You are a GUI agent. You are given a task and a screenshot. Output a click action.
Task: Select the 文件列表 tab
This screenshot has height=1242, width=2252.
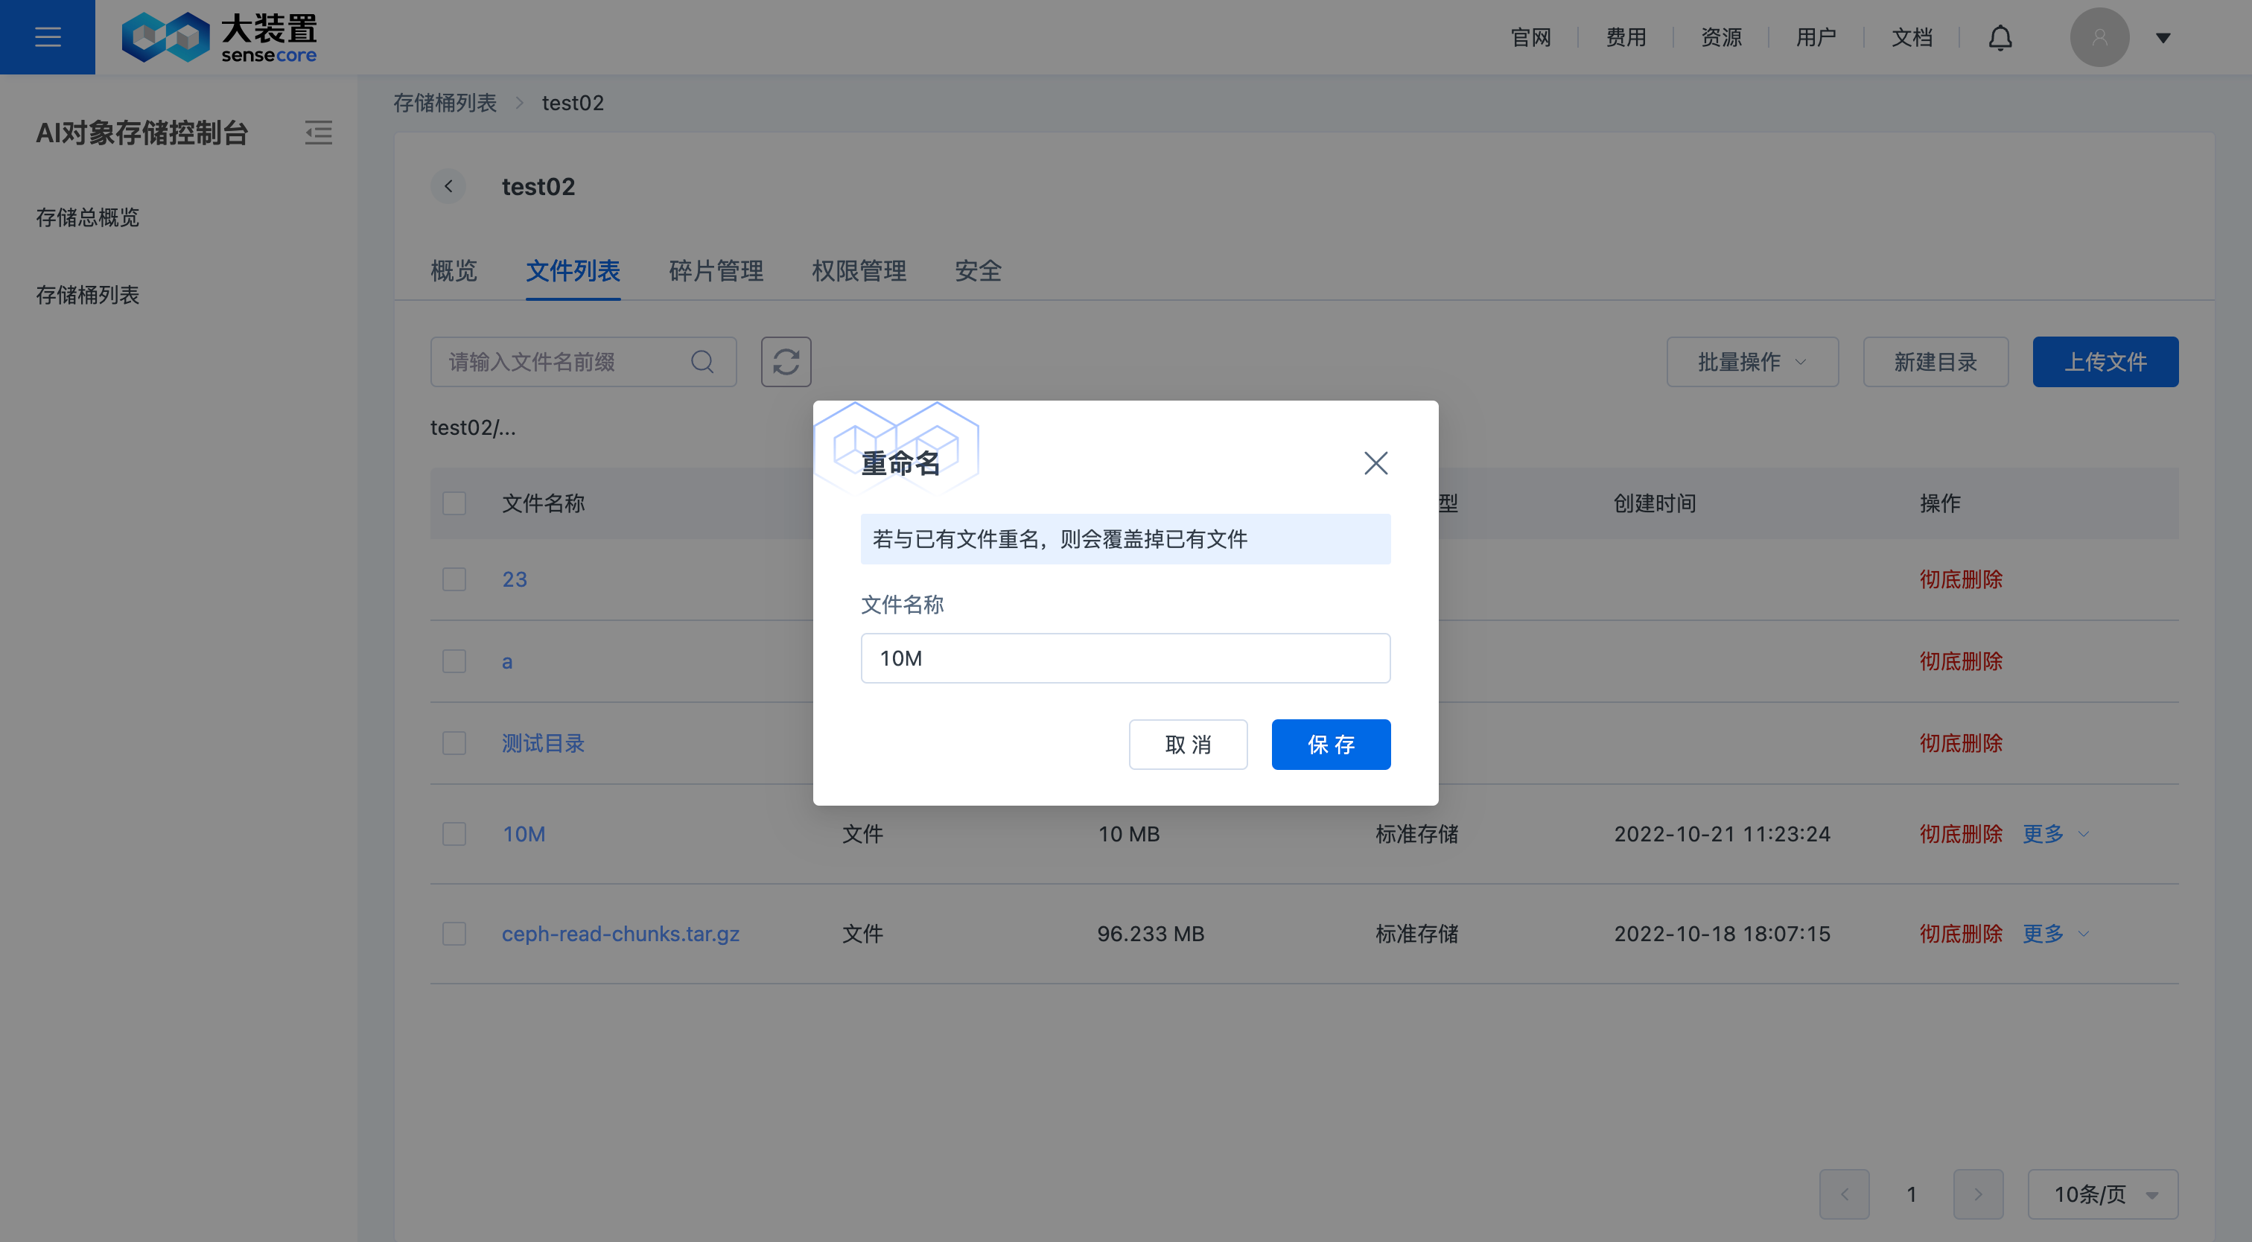(x=573, y=271)
